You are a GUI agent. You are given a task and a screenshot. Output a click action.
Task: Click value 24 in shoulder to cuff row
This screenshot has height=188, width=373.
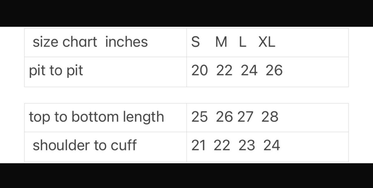click(x=272, y=145)
